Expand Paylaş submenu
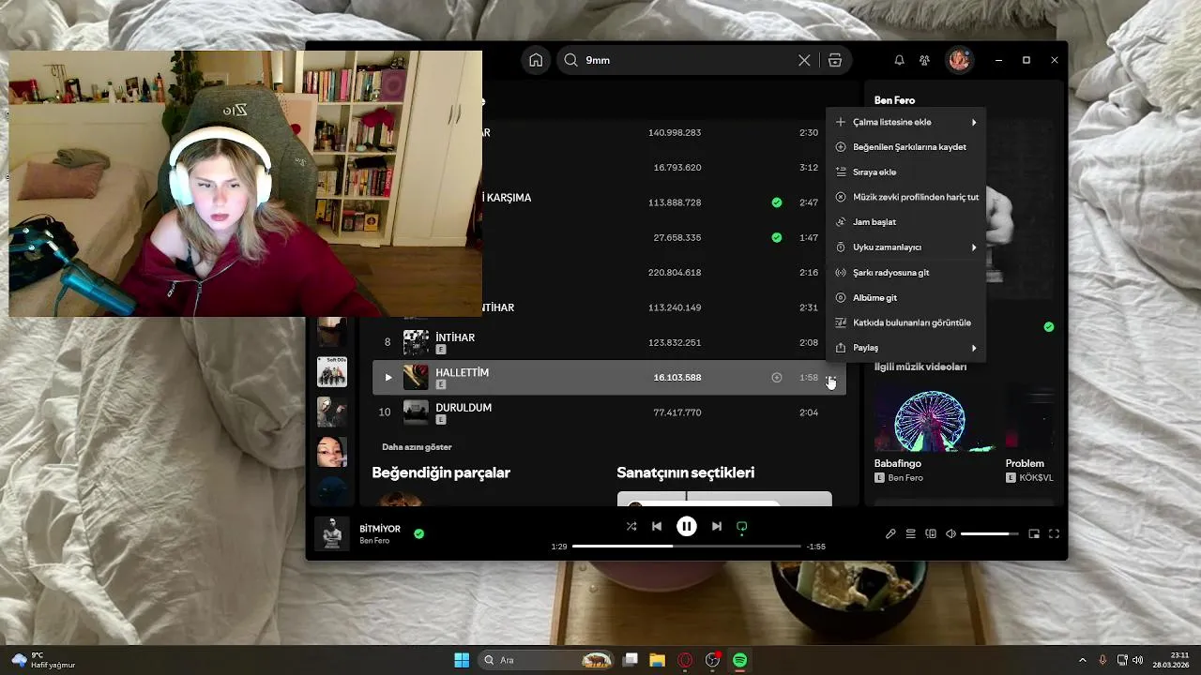Image resolution: width=1201 pixels, height=675 pixels. [x=905, y=348]
